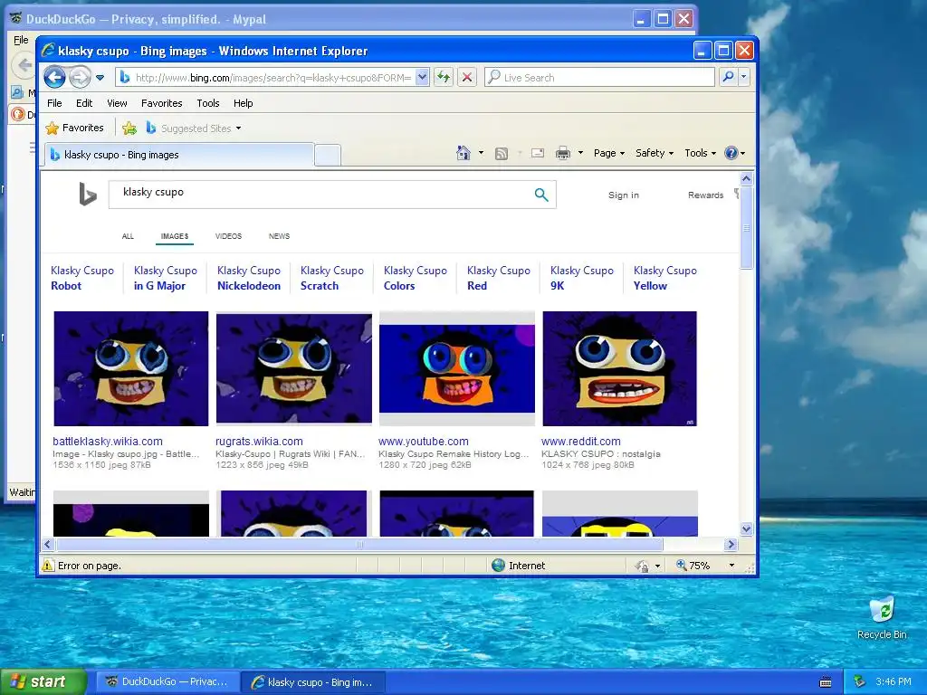Click the Error on page warning icon
The image size is (927, 695).
(x=49, y=566)
